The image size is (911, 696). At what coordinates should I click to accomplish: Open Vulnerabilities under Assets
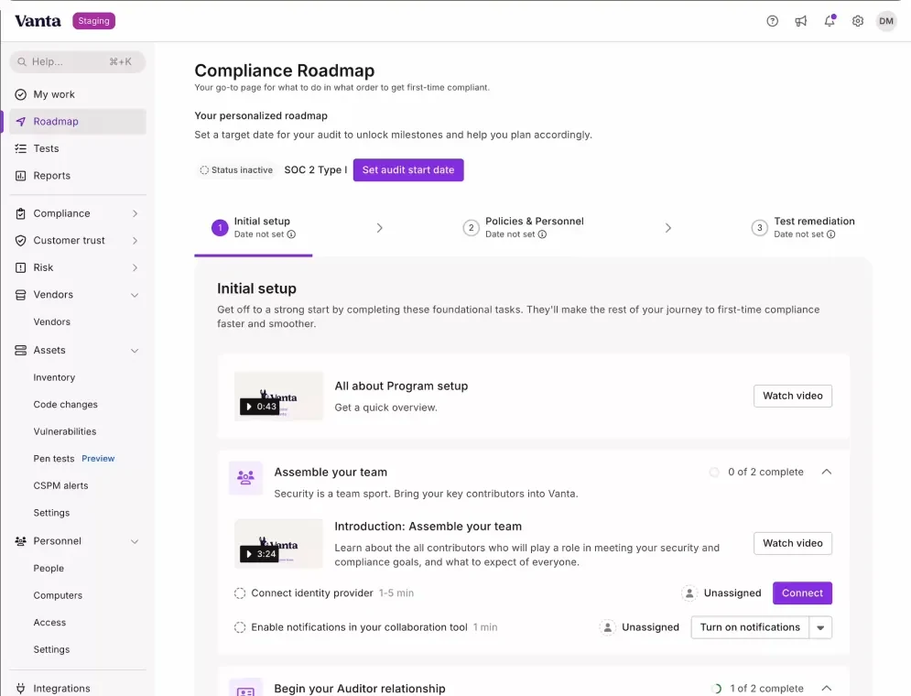click(64, 431)
